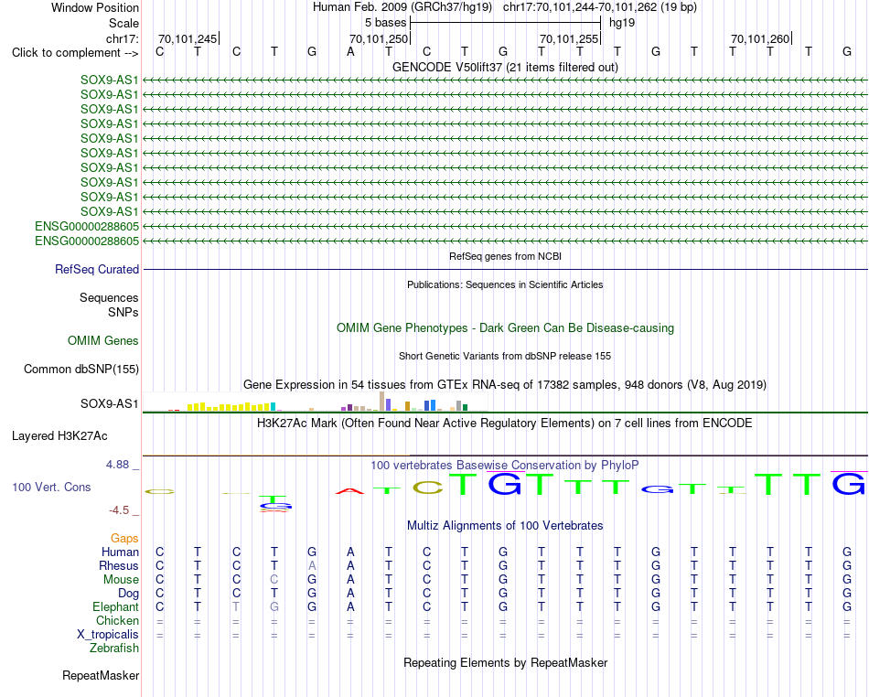Click the 'chr17:' ruler label
The height and width of the screenshot is (697, 869).
122,38
